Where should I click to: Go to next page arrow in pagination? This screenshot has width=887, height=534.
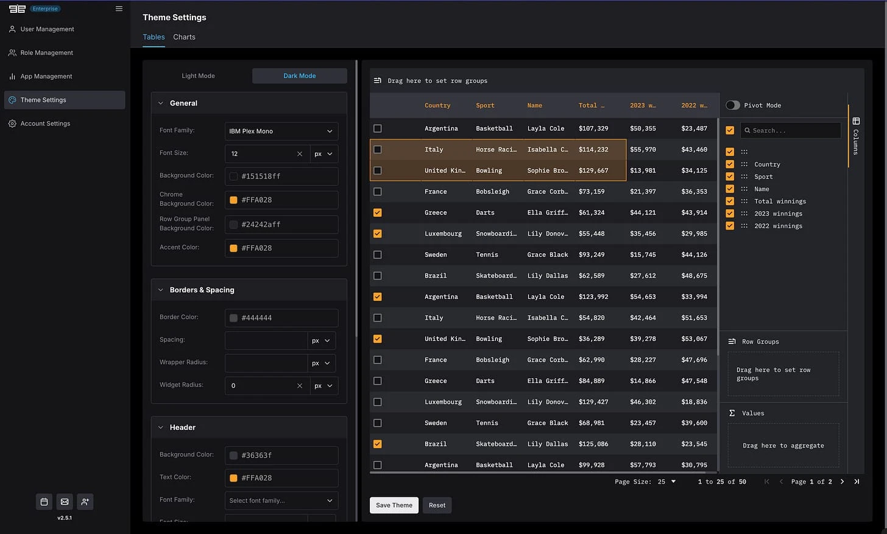[x=842, y=482]
